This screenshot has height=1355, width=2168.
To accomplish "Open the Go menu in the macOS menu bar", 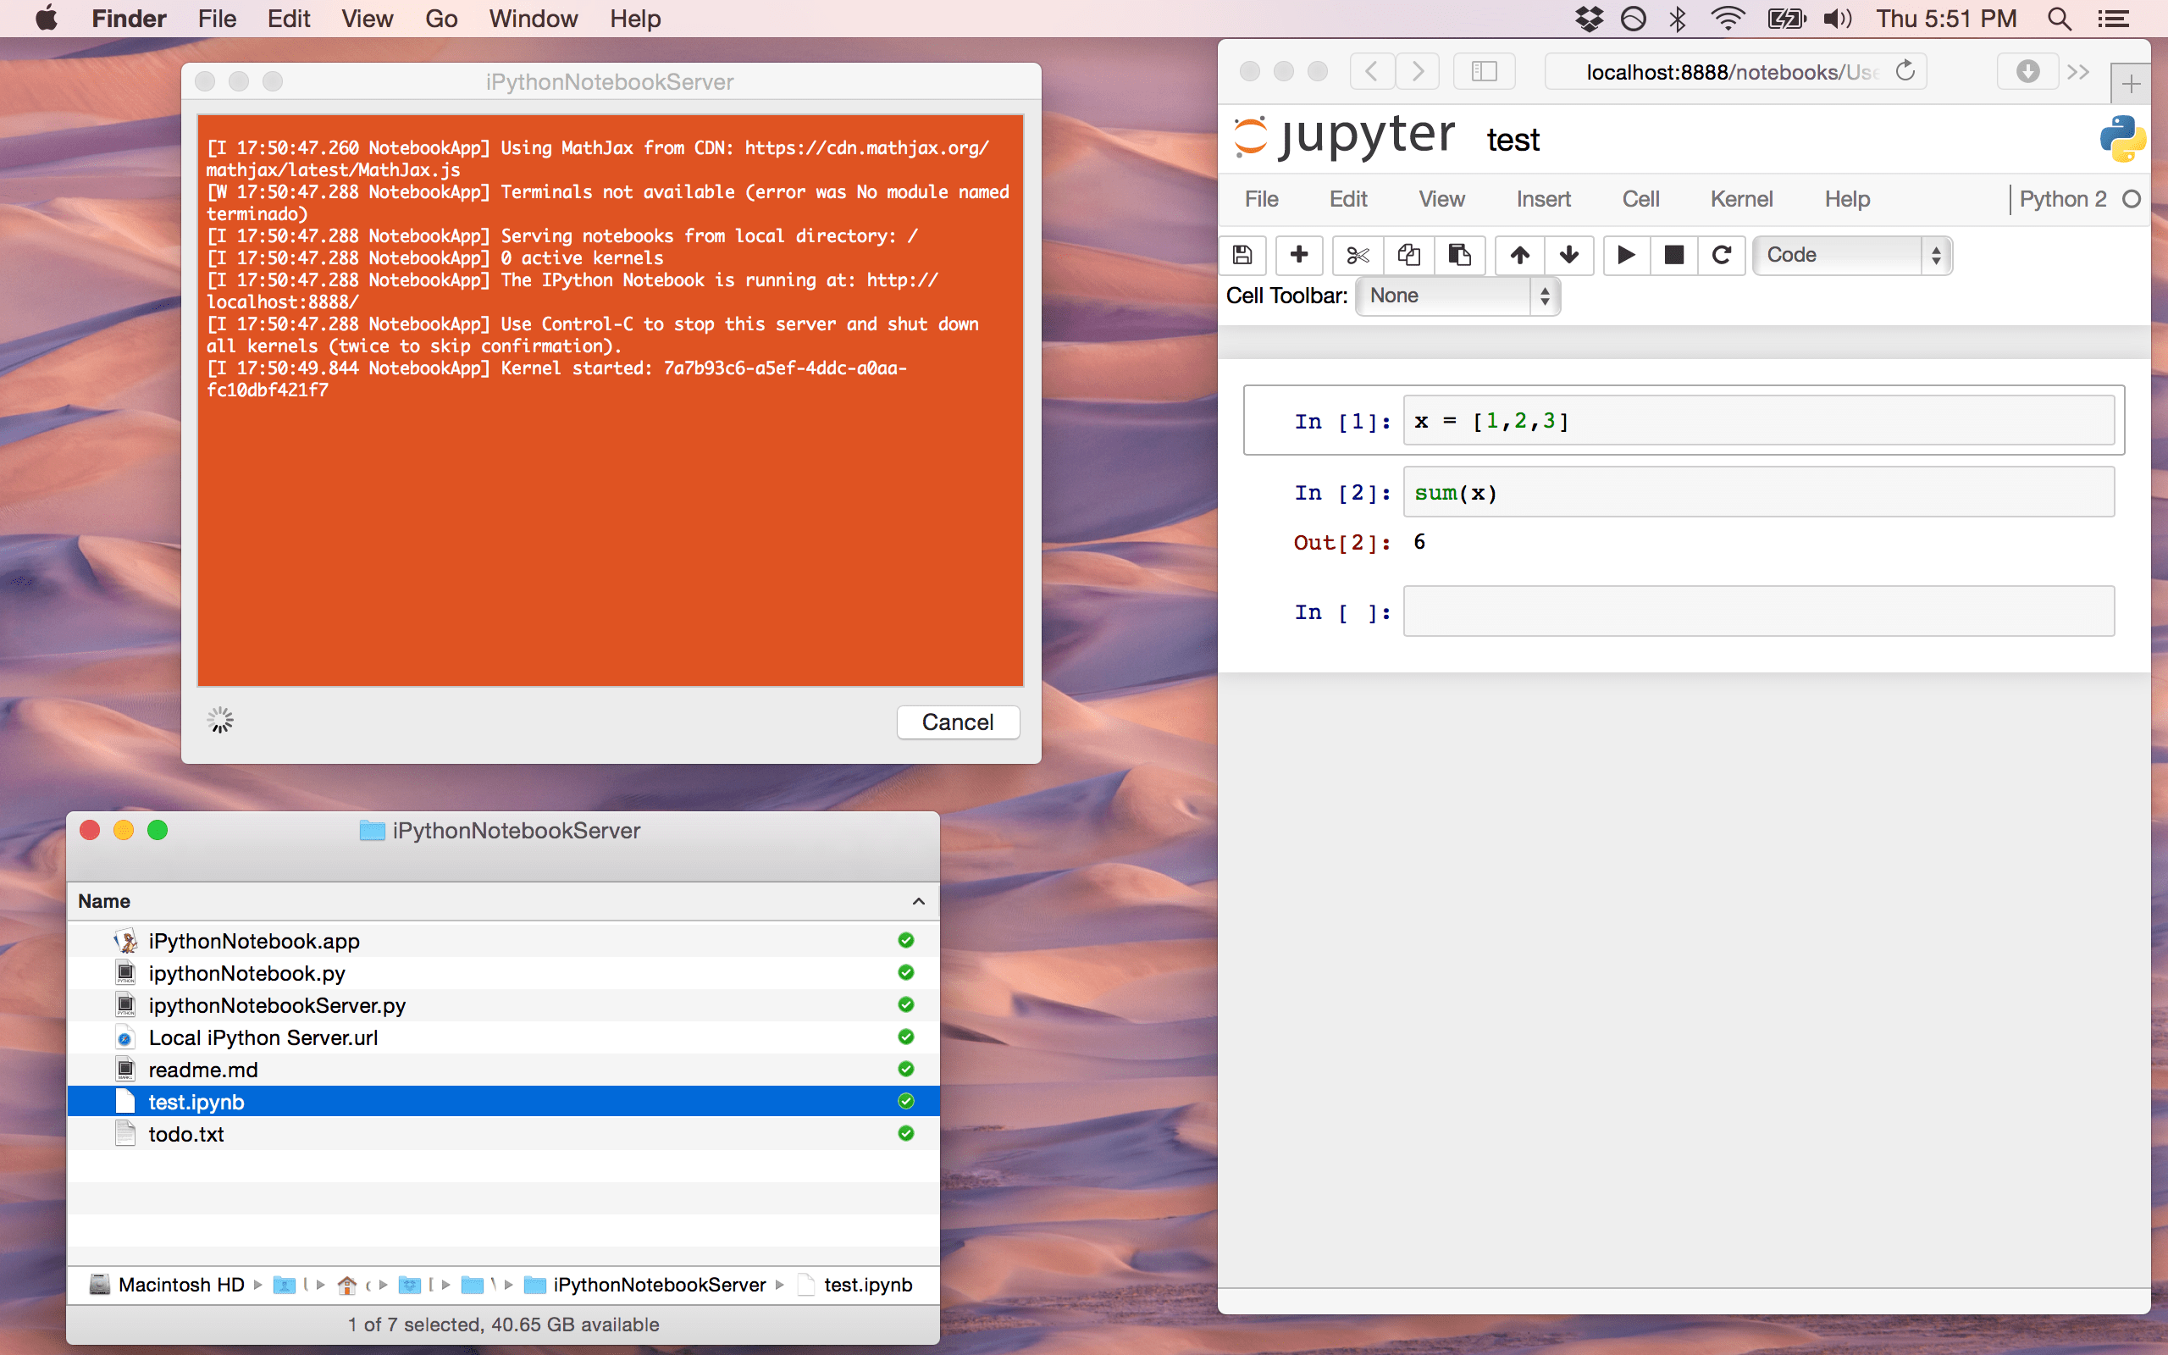I will [442, 18].
